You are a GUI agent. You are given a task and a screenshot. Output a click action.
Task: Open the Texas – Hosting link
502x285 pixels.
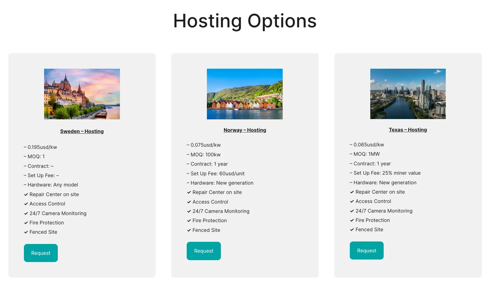click(x=408, y=130)
